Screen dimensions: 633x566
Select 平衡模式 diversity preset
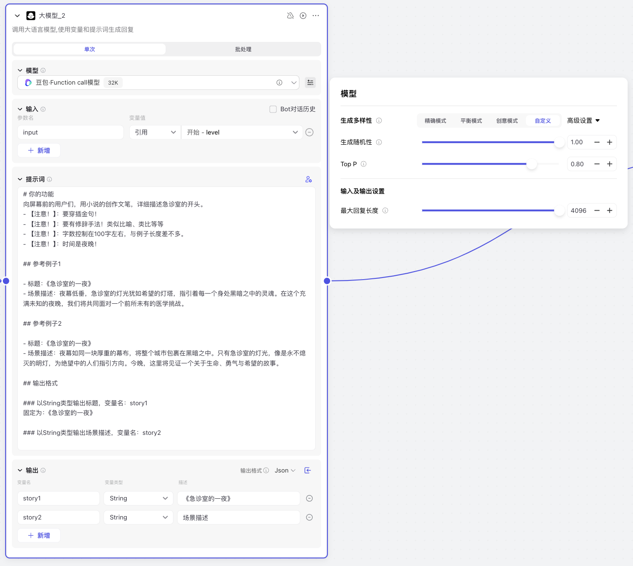coord(471,121)
